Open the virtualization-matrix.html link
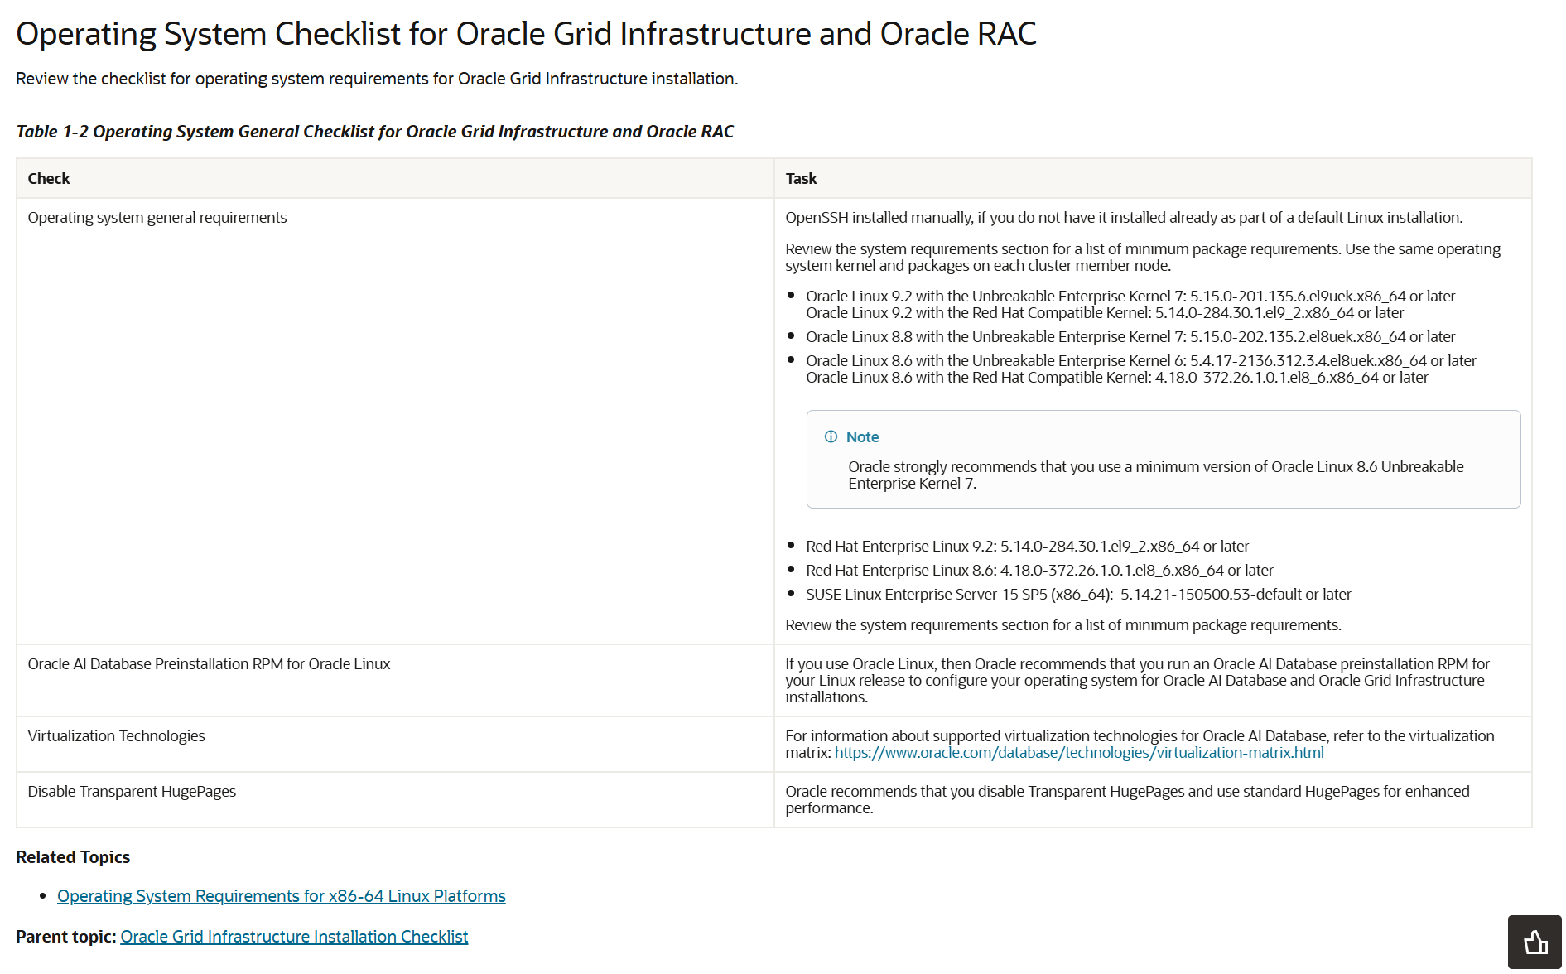 tap(1078, 753)
